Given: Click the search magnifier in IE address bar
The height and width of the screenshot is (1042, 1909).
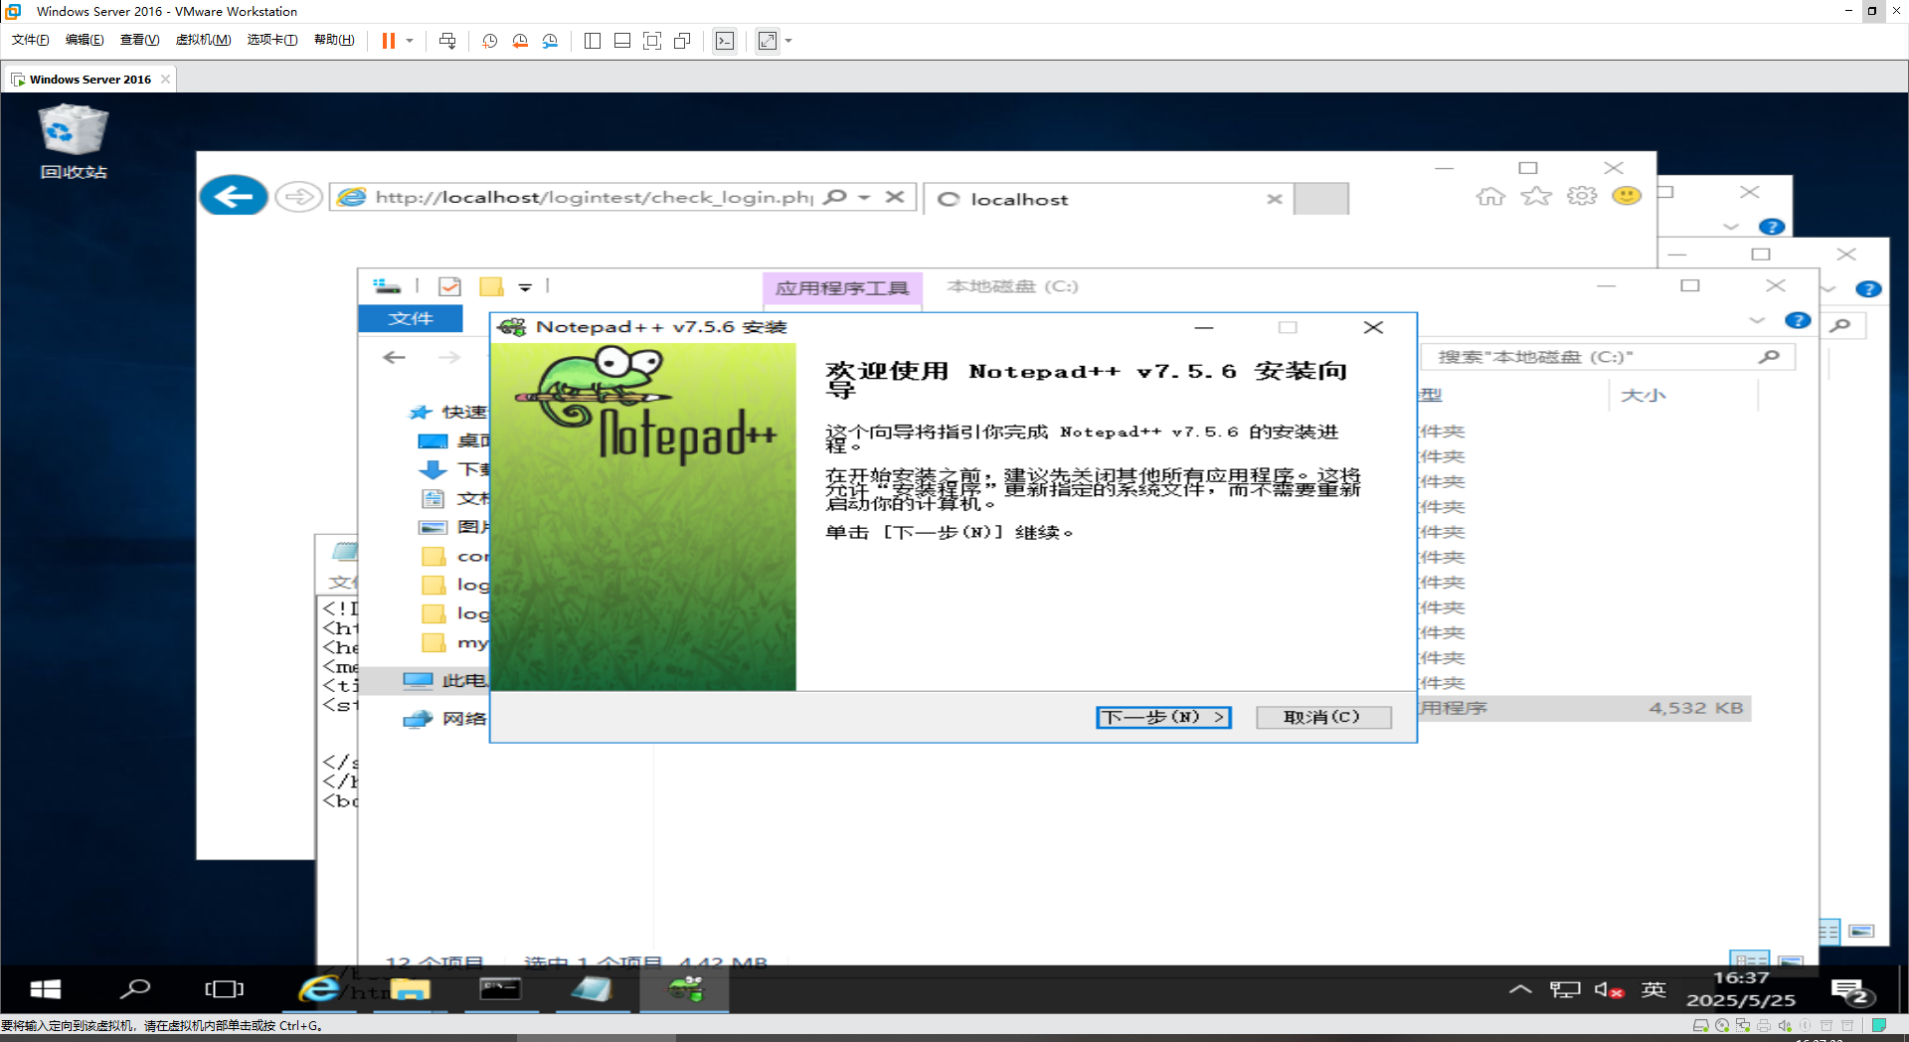Looking at the screenshot, I should (836, 197).
